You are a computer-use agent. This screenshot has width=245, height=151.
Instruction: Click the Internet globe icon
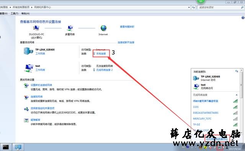click(103, 28)
